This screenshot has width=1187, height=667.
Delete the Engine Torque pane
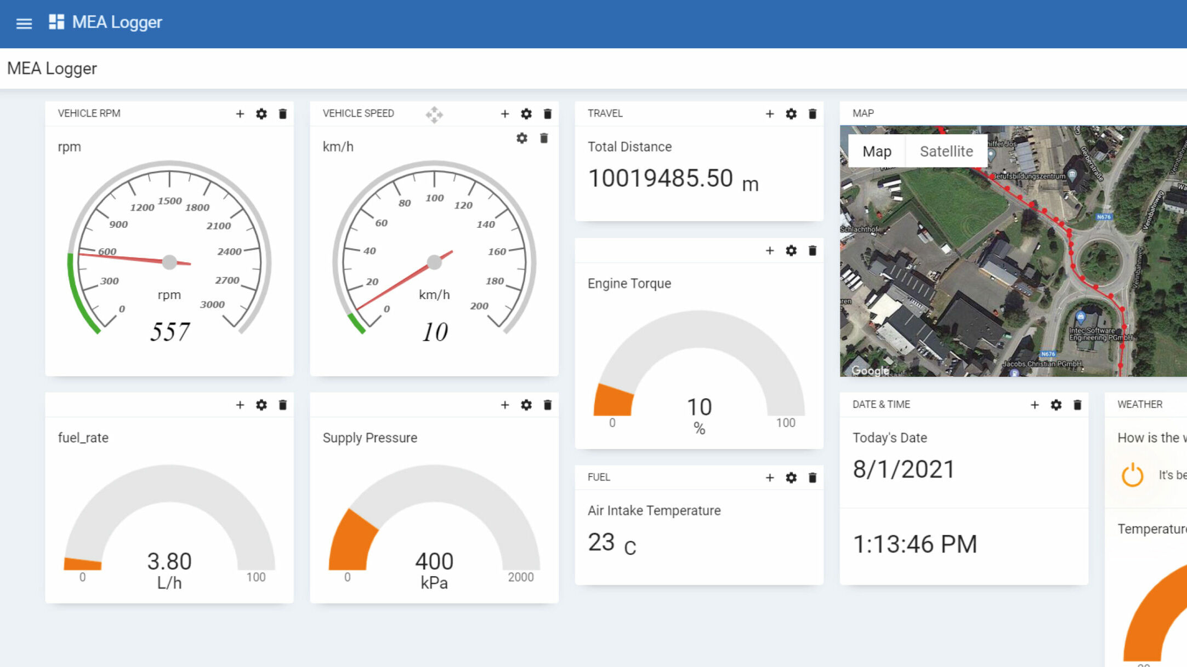coord(813,251)
